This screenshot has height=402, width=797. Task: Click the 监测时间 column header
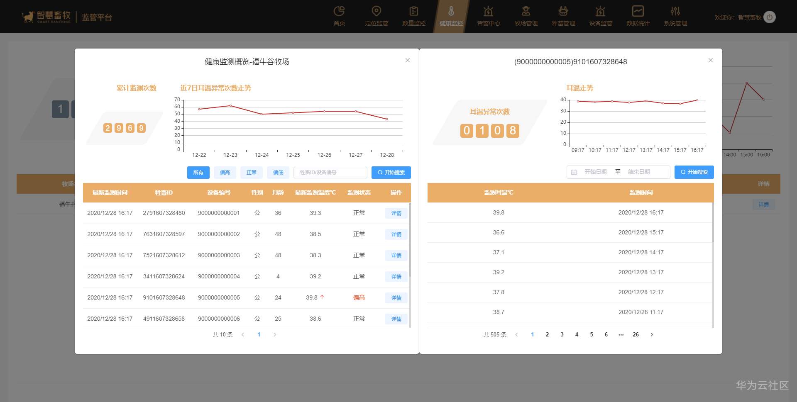[x=641, y=192]
